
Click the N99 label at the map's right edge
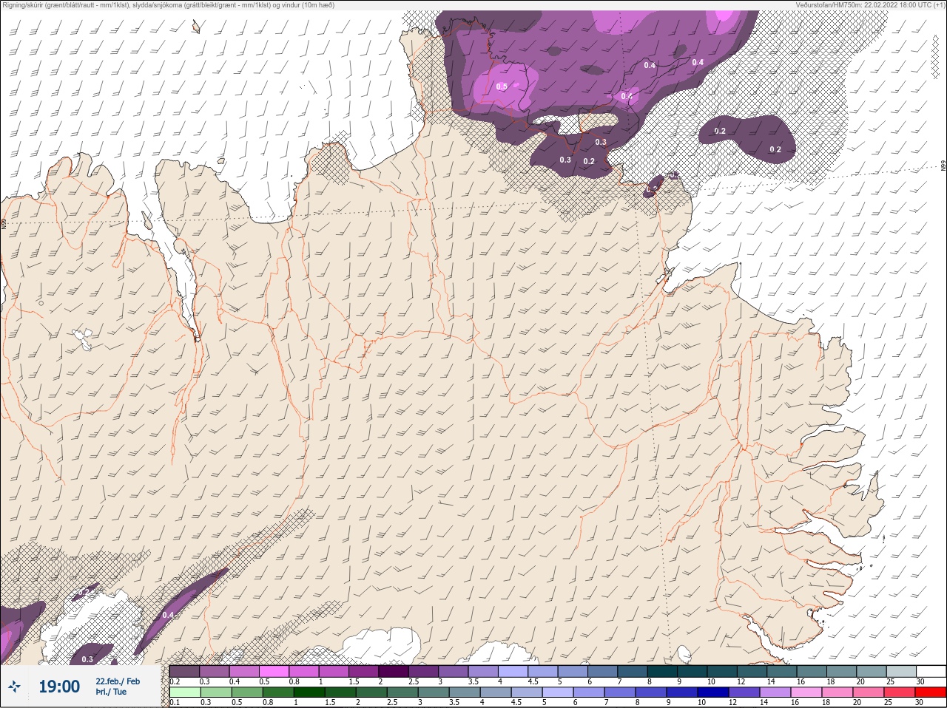tap(943, 166)
